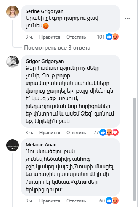Click angry reaction icon on Grigor's comment
Viewport: 138px width, 207px height.
(x=109, y=132)
